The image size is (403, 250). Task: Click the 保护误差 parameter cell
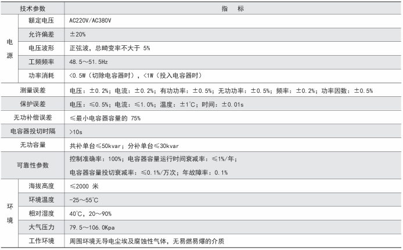(x=33, y=104)
